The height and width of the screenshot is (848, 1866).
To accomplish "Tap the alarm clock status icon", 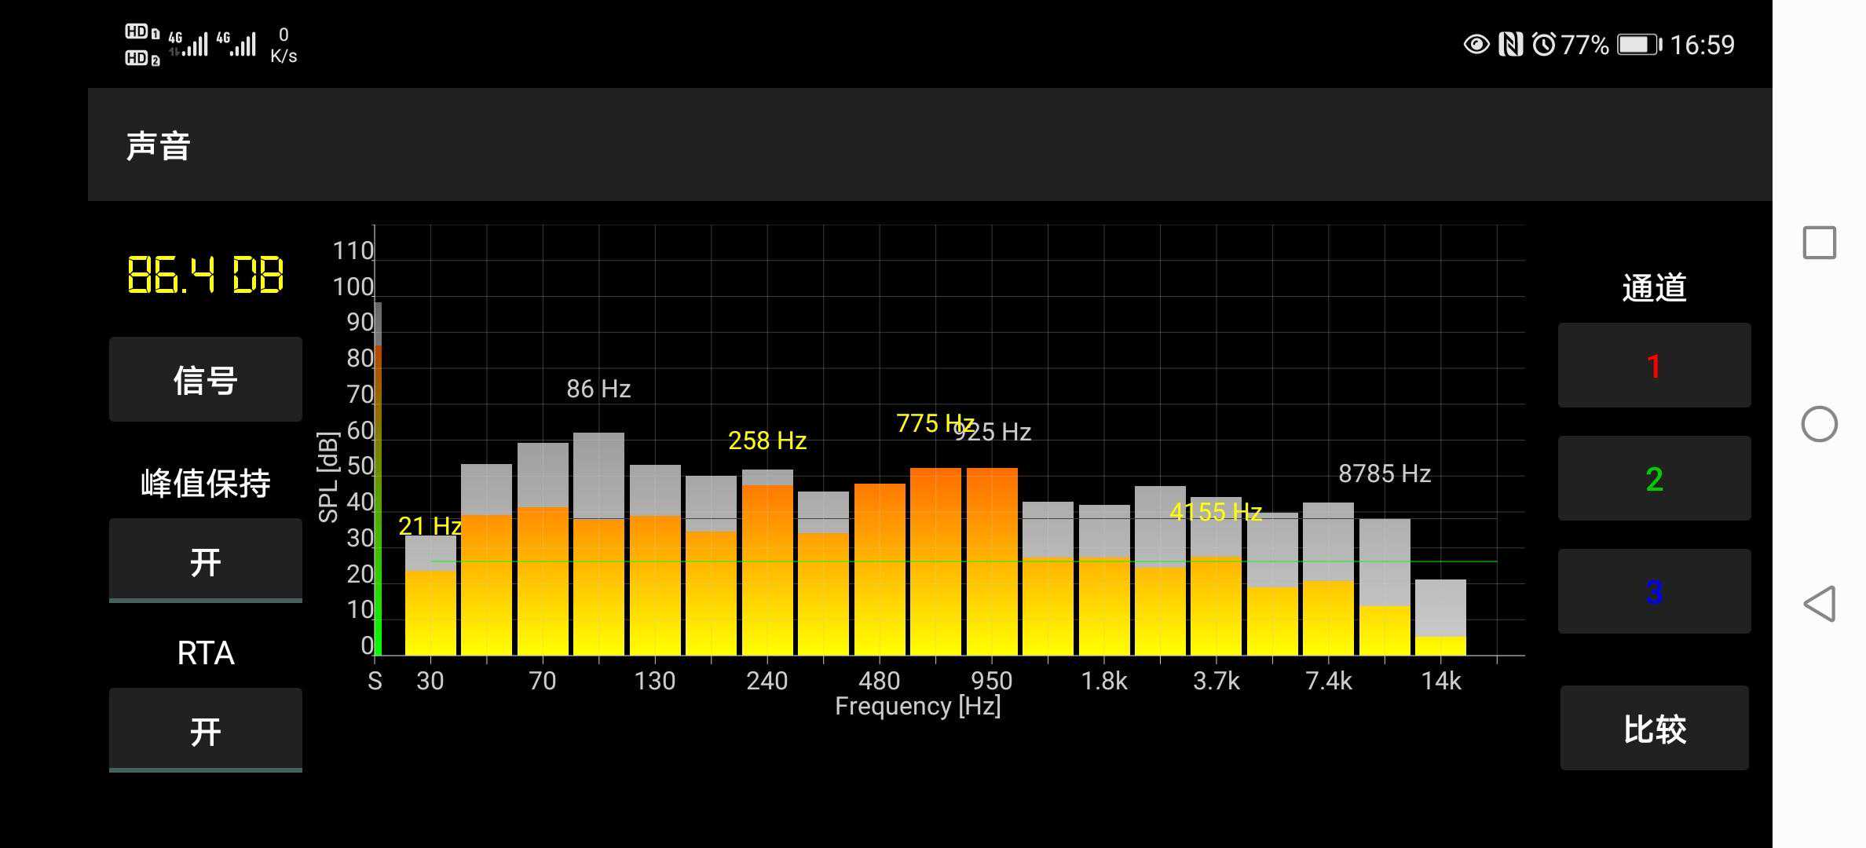I will pos(1543,45).
